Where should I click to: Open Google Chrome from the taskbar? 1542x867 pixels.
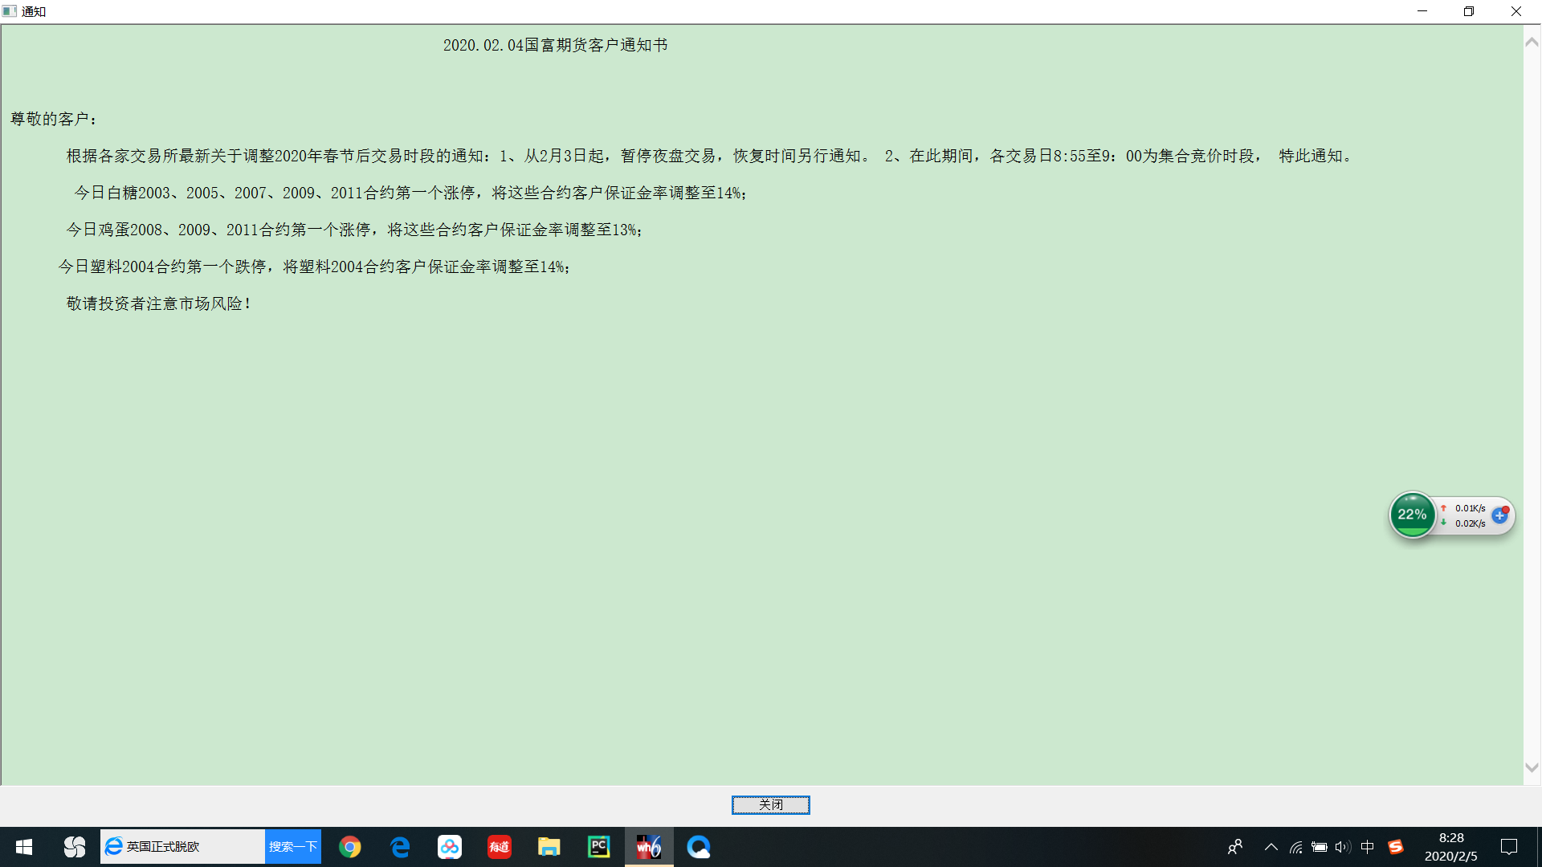[350, 847]
